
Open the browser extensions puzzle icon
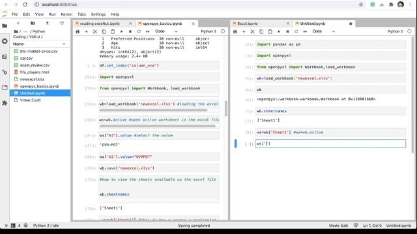coord(391,5)
